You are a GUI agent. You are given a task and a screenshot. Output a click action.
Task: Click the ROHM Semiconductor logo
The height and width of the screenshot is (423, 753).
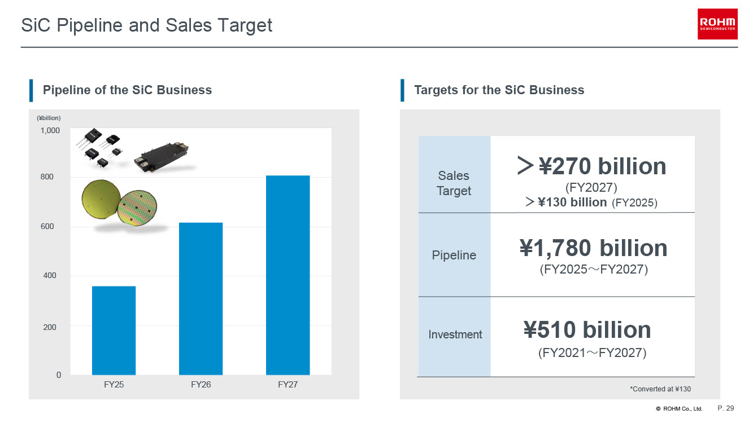tap(717, 24)
